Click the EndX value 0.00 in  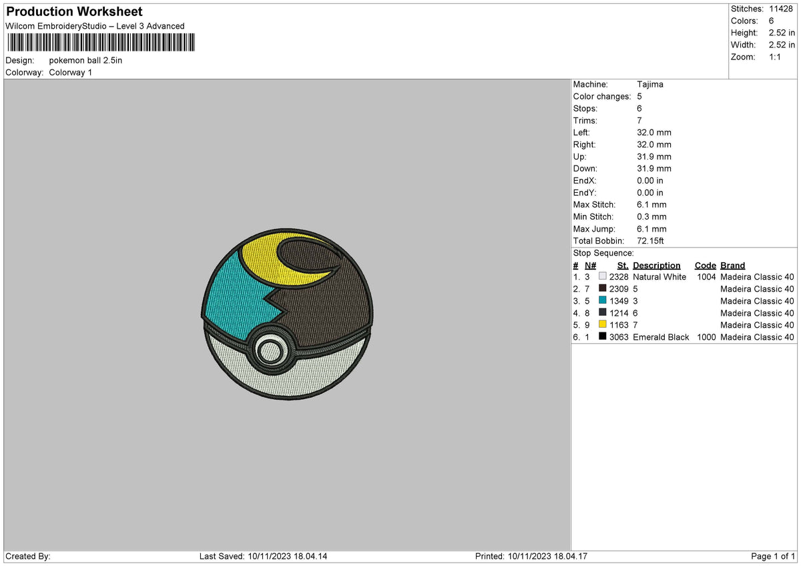coord(650,180)
